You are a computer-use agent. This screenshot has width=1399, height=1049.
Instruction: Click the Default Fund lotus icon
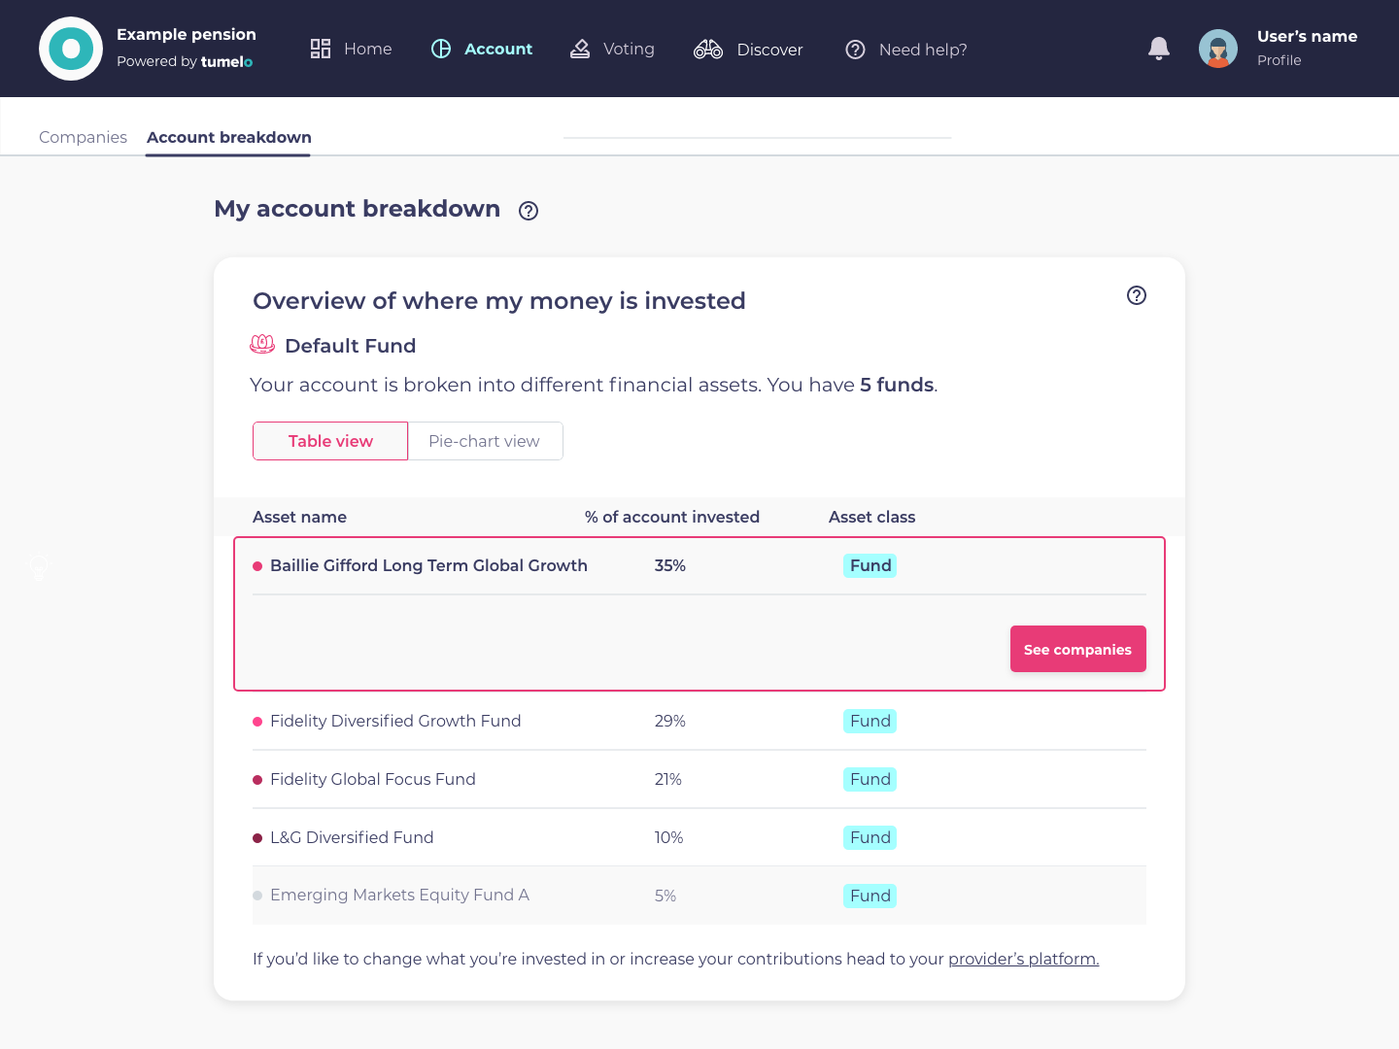point(262,344)
